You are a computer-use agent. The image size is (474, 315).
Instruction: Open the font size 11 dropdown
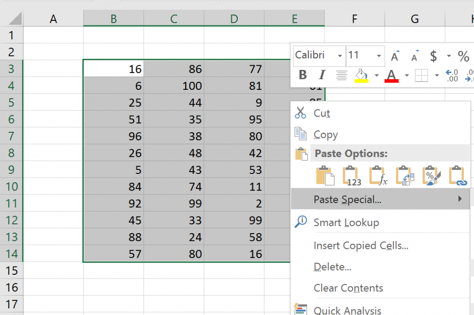tap(379, 56)
